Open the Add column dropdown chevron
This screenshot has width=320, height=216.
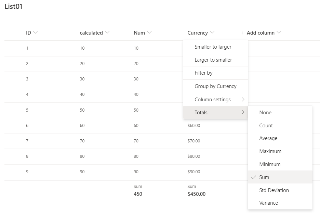click(279, 33)
